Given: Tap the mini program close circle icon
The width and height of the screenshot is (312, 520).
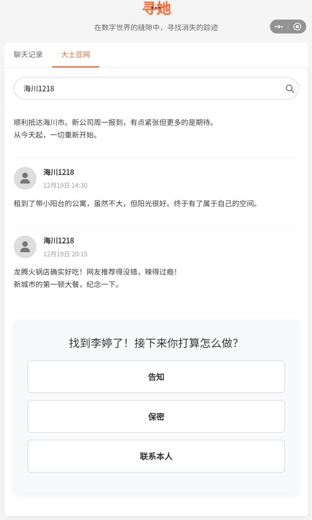Looking at the screenshot, I should 297,27.
